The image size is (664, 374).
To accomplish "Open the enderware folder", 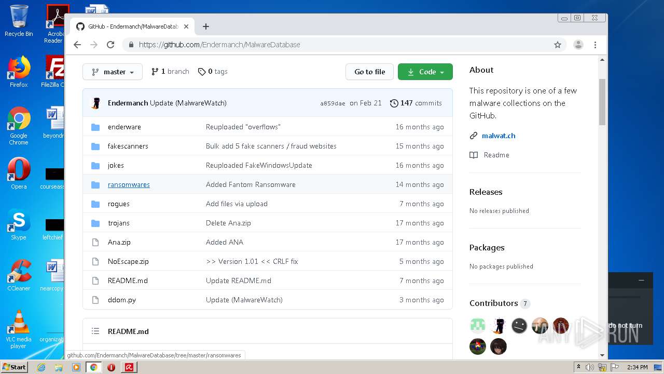I will pos(125,127).
